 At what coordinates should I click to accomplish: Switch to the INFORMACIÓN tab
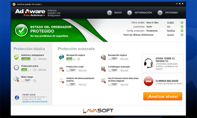[140, 13]
